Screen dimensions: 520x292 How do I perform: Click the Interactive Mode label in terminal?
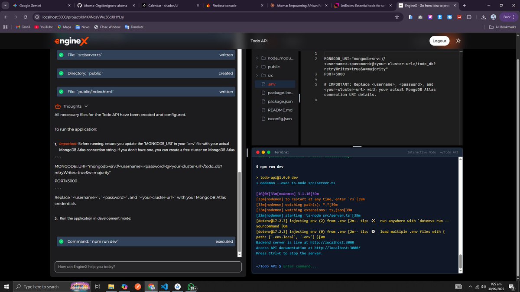pyautogui.click(x=422, y=152)
